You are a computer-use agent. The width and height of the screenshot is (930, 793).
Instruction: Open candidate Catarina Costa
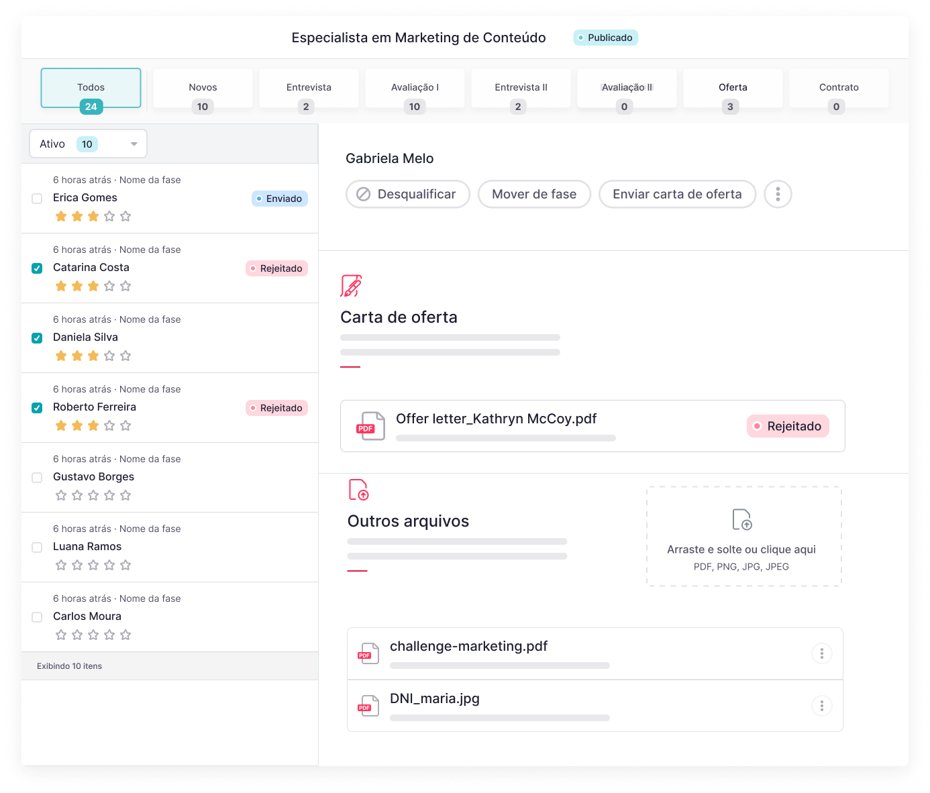click(x=91, y=267)
